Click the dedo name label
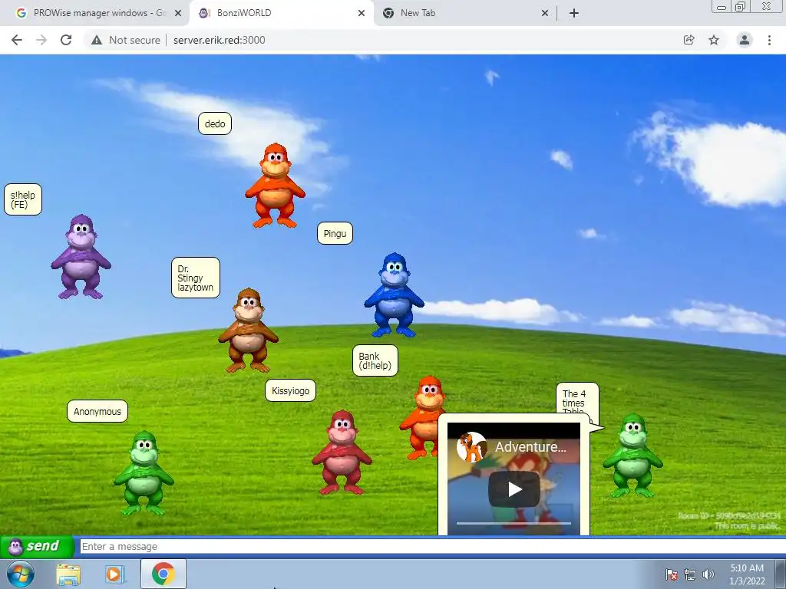The width and height of the screenshot is (786, 589). [x=215, y=123]
